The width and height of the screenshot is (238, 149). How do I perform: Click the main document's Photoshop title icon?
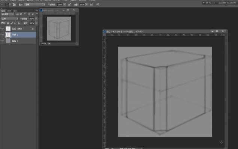pos(104,31)
